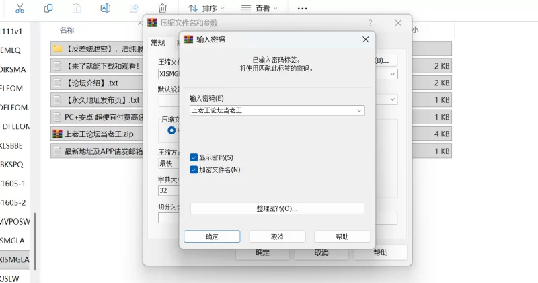The height and width of the screenshot is (283, 538).
Task: Click the browse (B)... button behind dialog
Action: tap(386, 60)
